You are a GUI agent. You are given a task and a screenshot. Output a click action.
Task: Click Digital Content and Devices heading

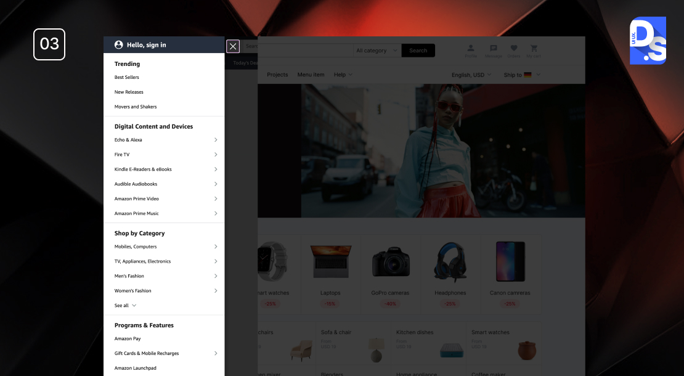coord(153,126)
